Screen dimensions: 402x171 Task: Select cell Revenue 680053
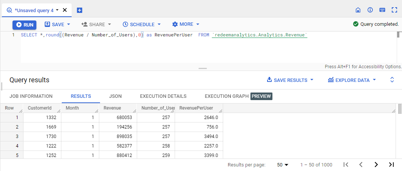click(118, 118)
